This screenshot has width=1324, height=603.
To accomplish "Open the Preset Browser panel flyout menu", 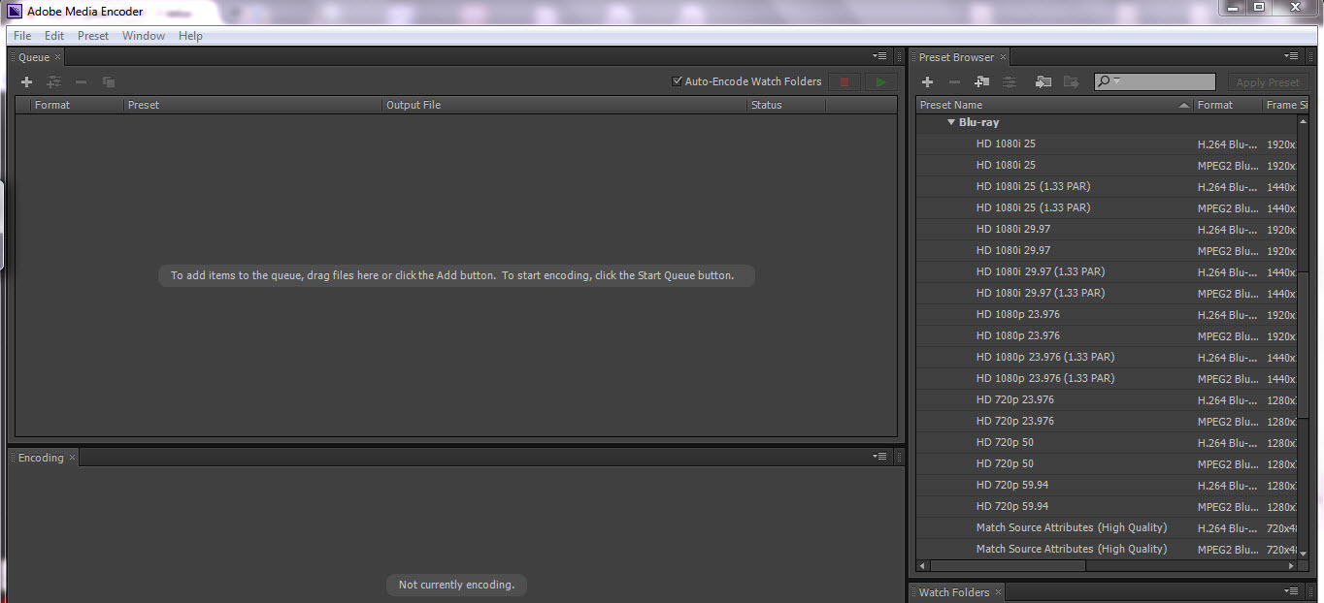I will click(1291, 56).
